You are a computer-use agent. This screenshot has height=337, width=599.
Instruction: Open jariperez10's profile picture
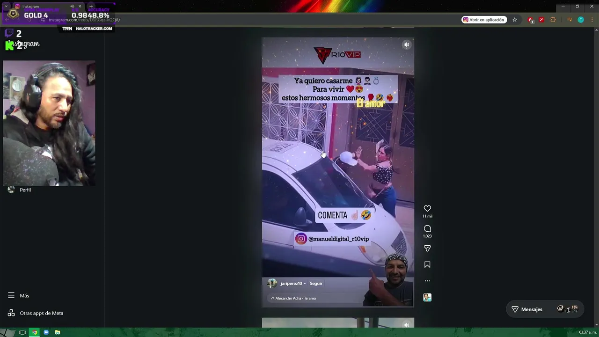[272, 283]
